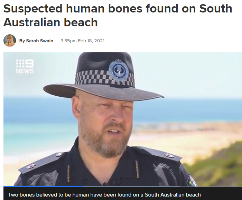The width and height of the screenshot is (242, 200).
Task: Click the 3:35pm Feb 18, 2021 timestamp
Action: pos(82,41)
